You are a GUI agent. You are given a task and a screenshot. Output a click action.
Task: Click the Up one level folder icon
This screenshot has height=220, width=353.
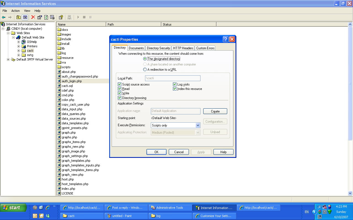click(x=18, y=17)
